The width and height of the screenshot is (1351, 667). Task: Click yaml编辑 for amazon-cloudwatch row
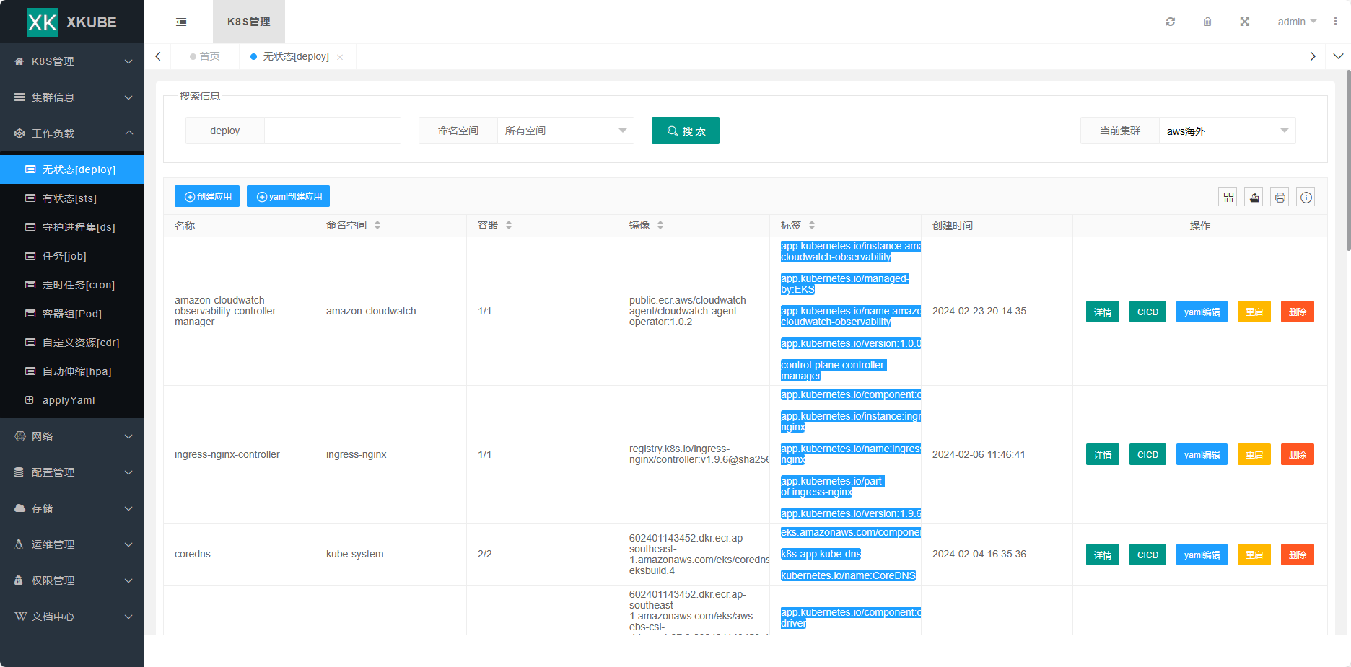click(1202, 312)
